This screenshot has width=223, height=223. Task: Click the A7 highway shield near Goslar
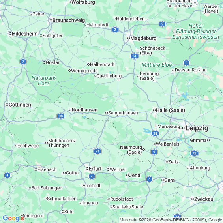[x=23, y=62]
